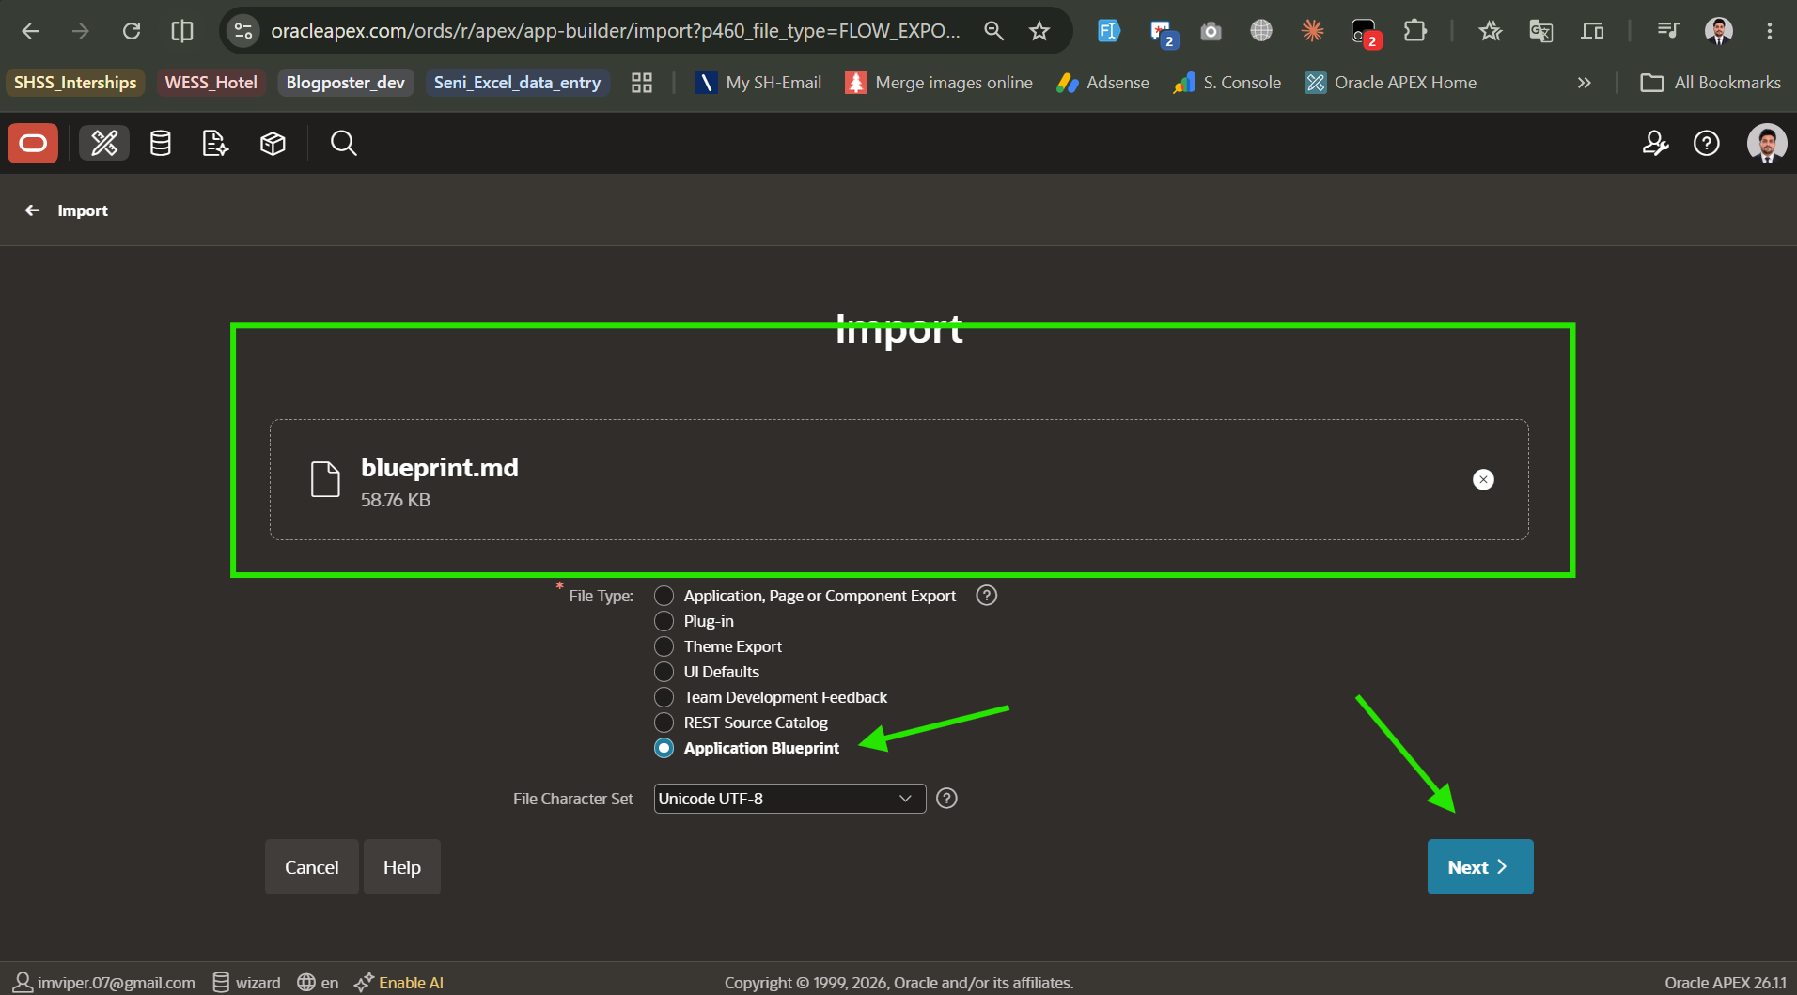Bookmark this page with the star
Screen dimensions: 1797x995
click(1039, 31)
